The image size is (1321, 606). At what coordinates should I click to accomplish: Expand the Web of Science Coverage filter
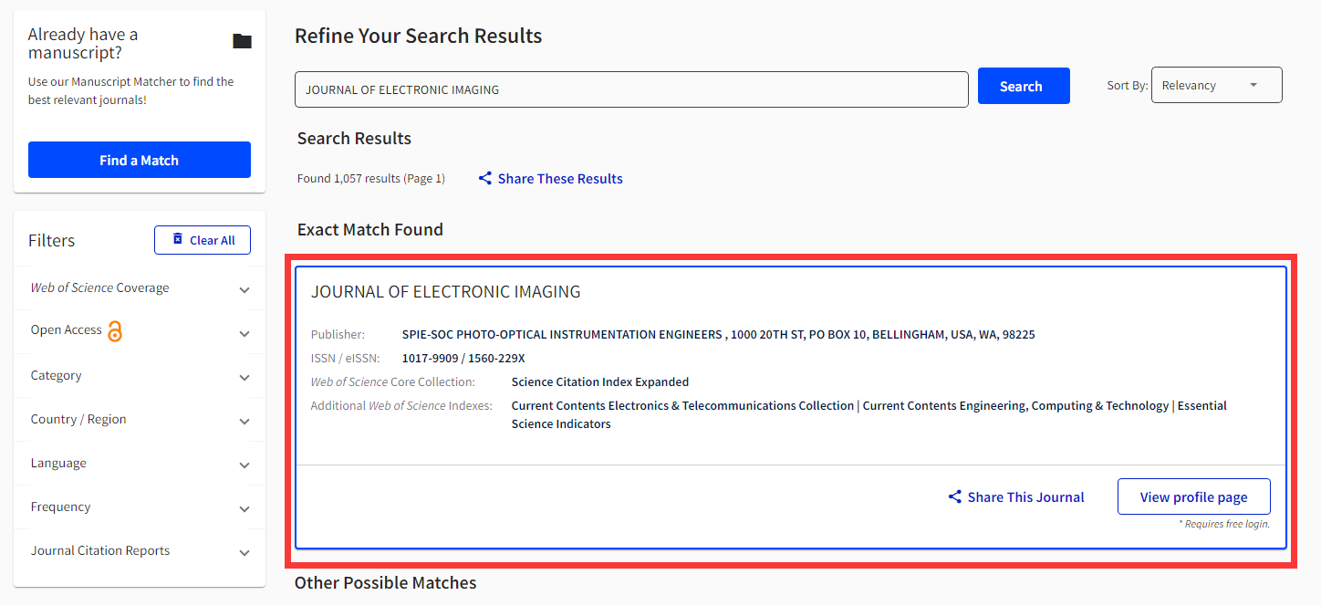coord(244,290)
